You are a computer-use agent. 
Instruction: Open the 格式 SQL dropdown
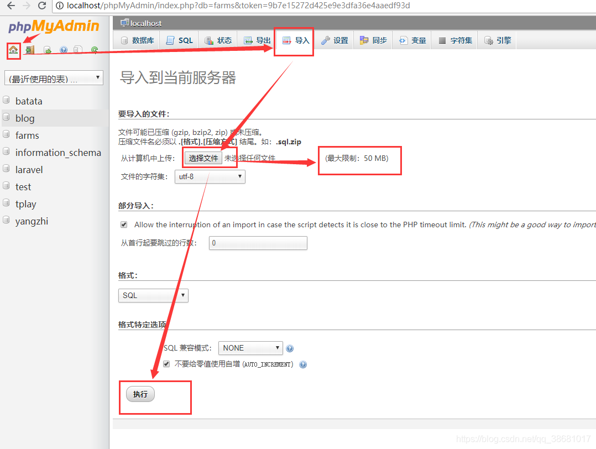click(x=153, y=295)
